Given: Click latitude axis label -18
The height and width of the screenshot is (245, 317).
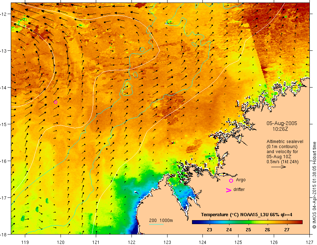Looking at the screenshot, I should (4, 234).
